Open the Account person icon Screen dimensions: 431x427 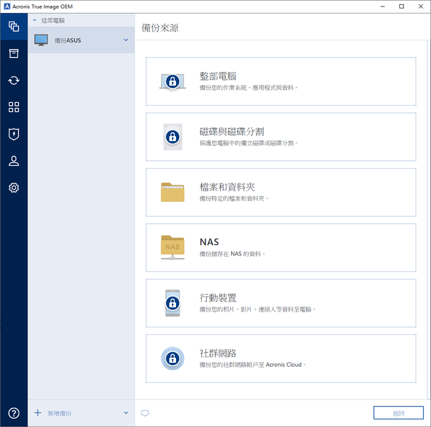tap(14, 161)
